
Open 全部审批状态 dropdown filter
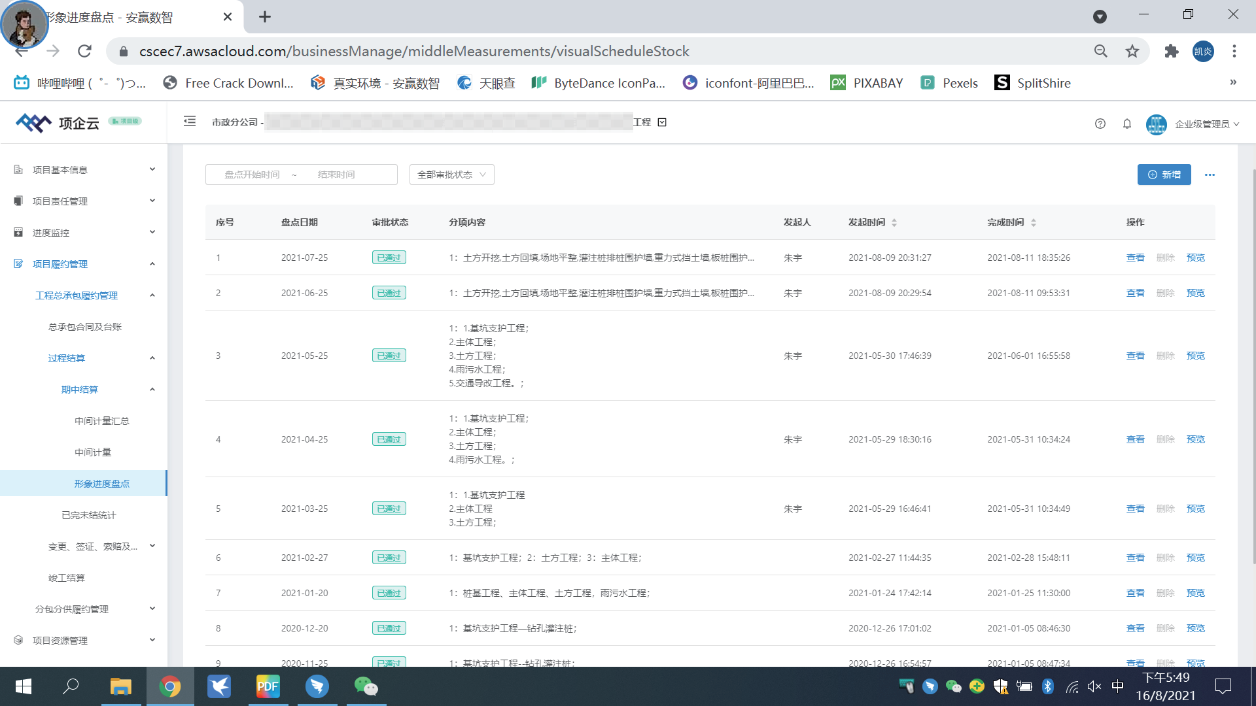point(451,175)
